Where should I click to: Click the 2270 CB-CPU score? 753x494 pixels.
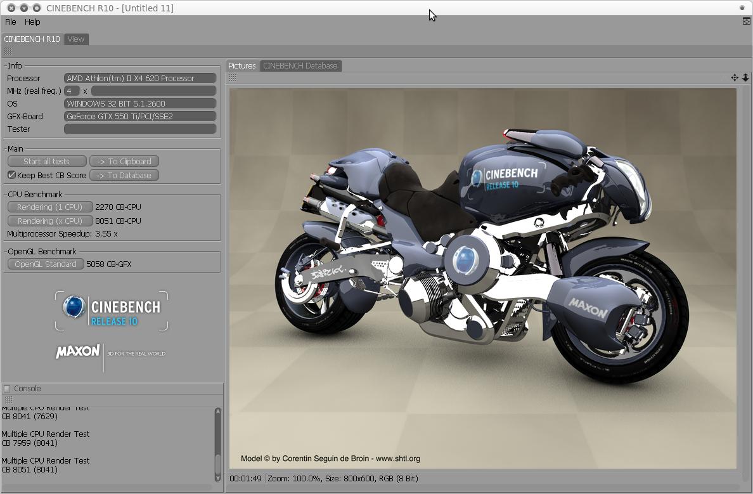(118, 207)
